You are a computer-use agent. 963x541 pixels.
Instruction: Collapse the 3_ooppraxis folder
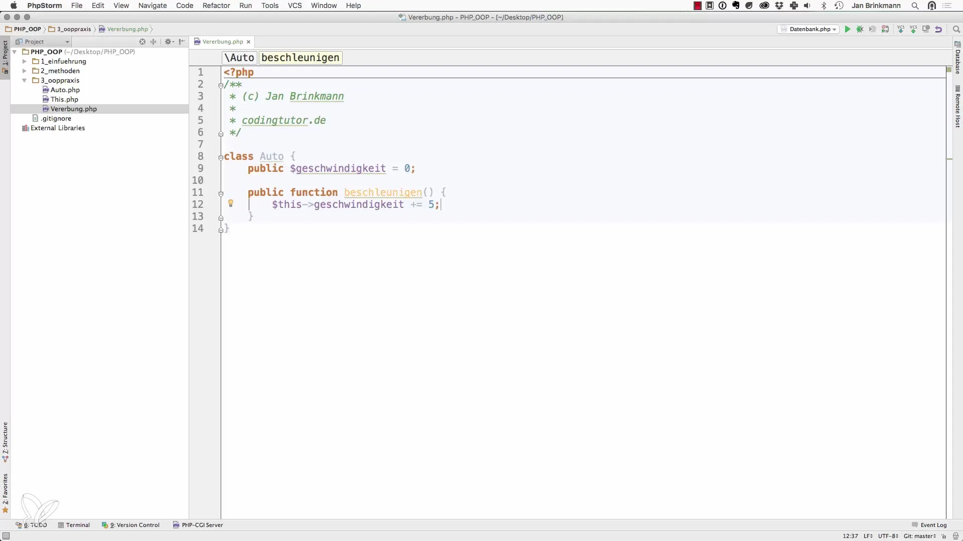pyautogui.click(x=24, y=80)
